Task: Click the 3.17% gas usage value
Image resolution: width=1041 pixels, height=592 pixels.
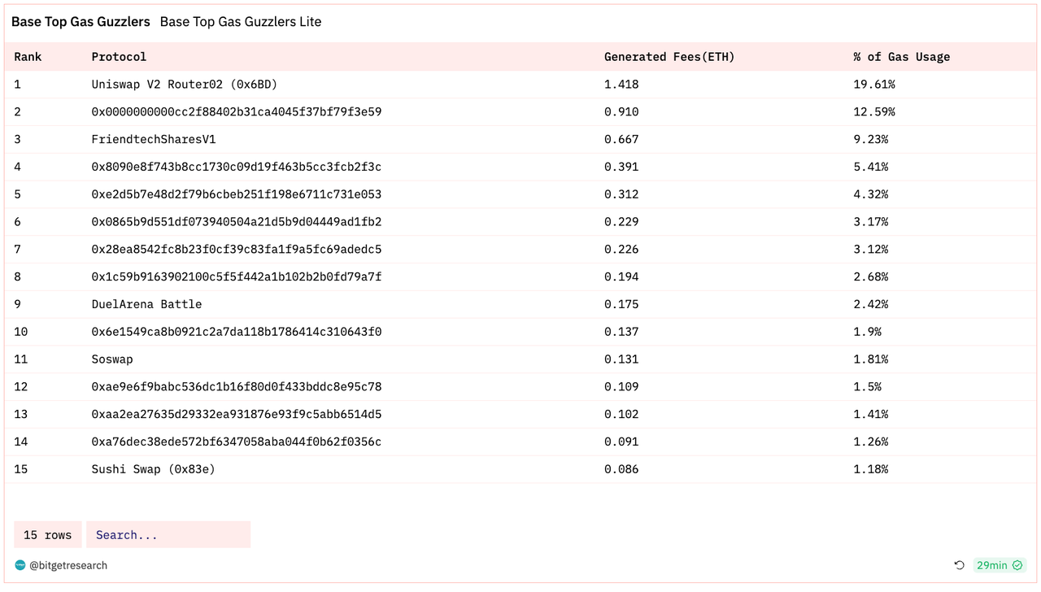Action: coord(871,222)
